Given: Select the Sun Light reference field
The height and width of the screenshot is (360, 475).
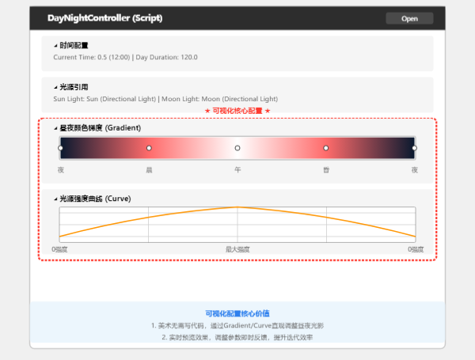Looking at the screenshot, I should [104, 99].
